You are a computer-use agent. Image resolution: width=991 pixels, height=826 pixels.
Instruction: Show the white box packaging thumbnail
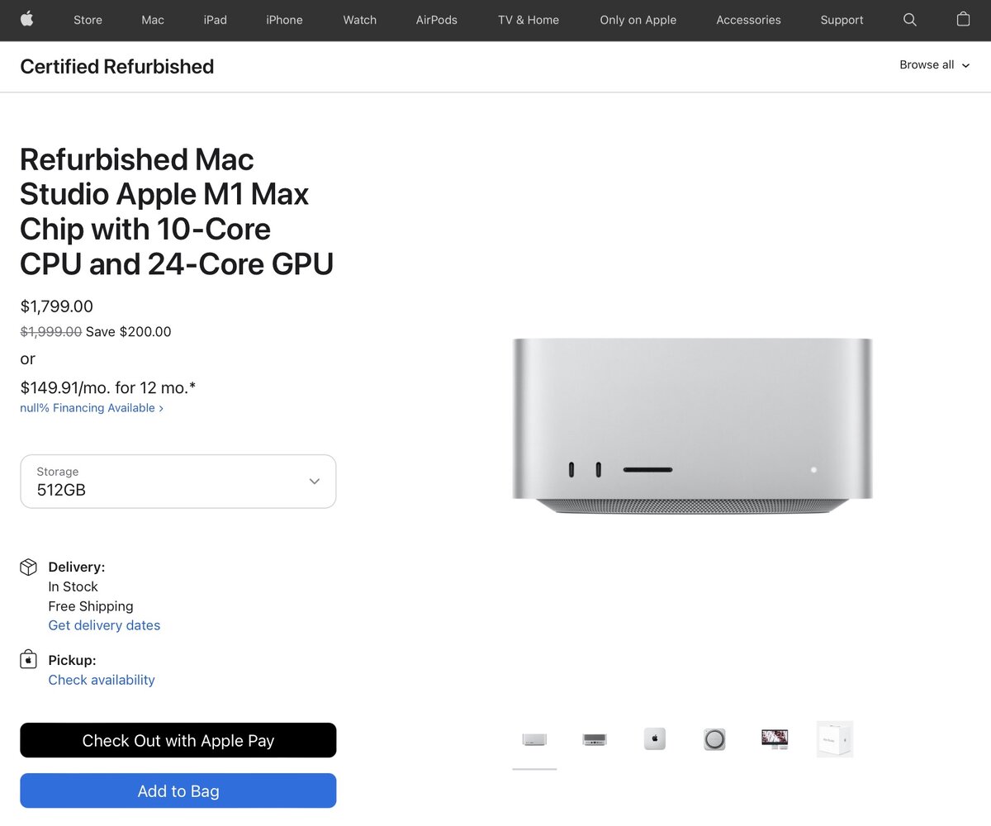(x=835, y=739)
